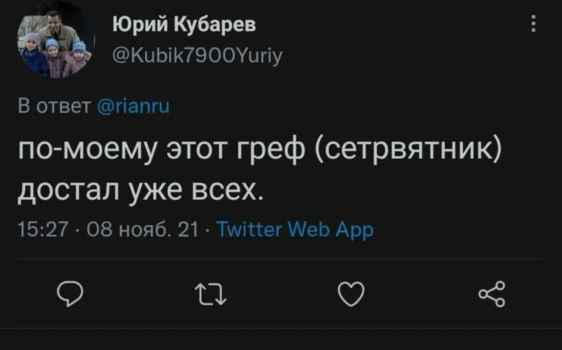
Task: Open the share icon options
Action: 491,295
